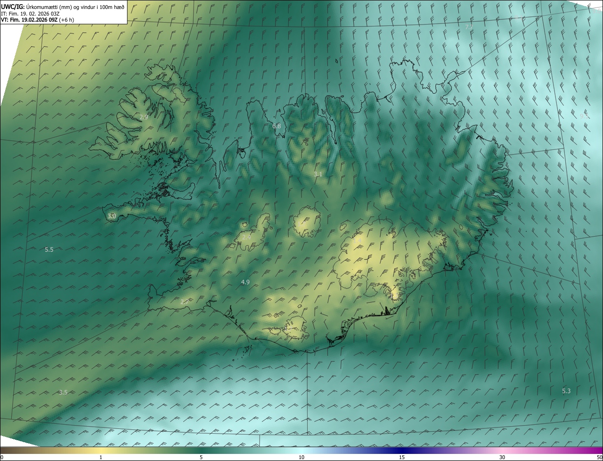Click the '30' tick label on the color scale
The height and width of the screenshot is (461, 603).
[502, 457]
